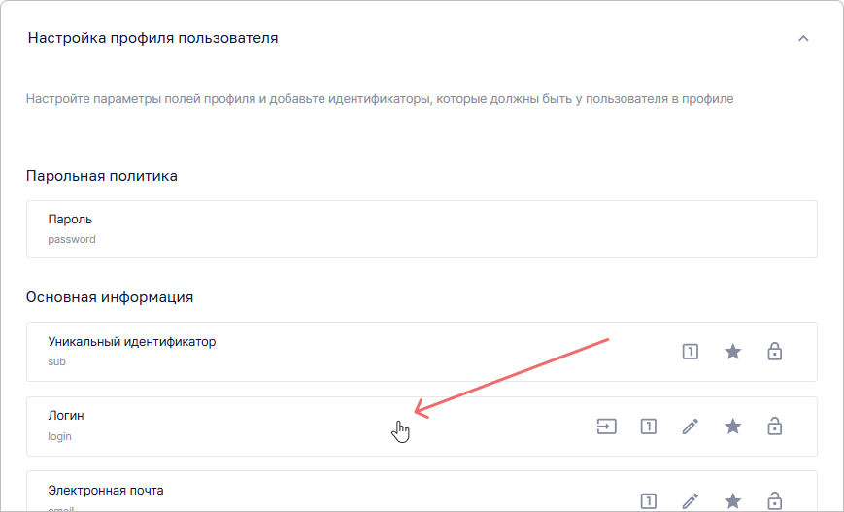Click the star icon in Логин row

[x=733, y=426]
